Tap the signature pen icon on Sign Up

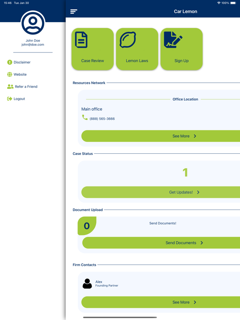click(x=173, y=40)
